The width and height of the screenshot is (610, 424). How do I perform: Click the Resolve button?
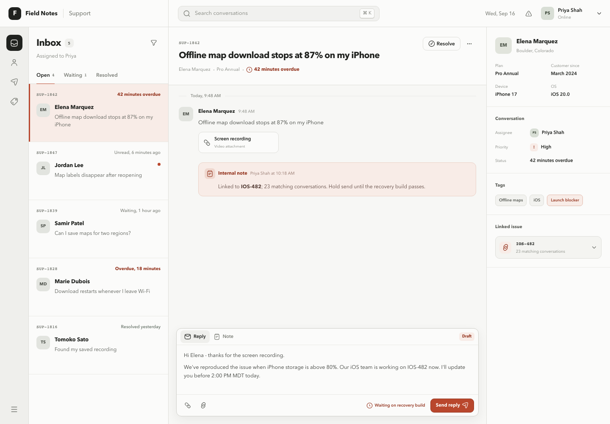pos(441,44)
